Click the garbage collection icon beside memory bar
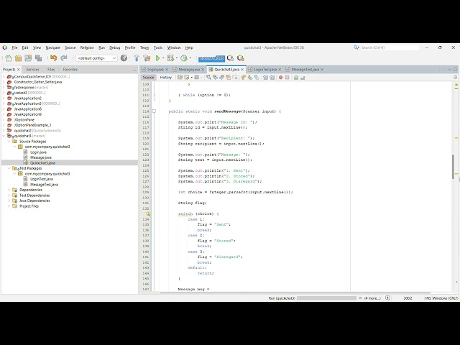Screen dimensions: 460x345 (x=230, y=58)
